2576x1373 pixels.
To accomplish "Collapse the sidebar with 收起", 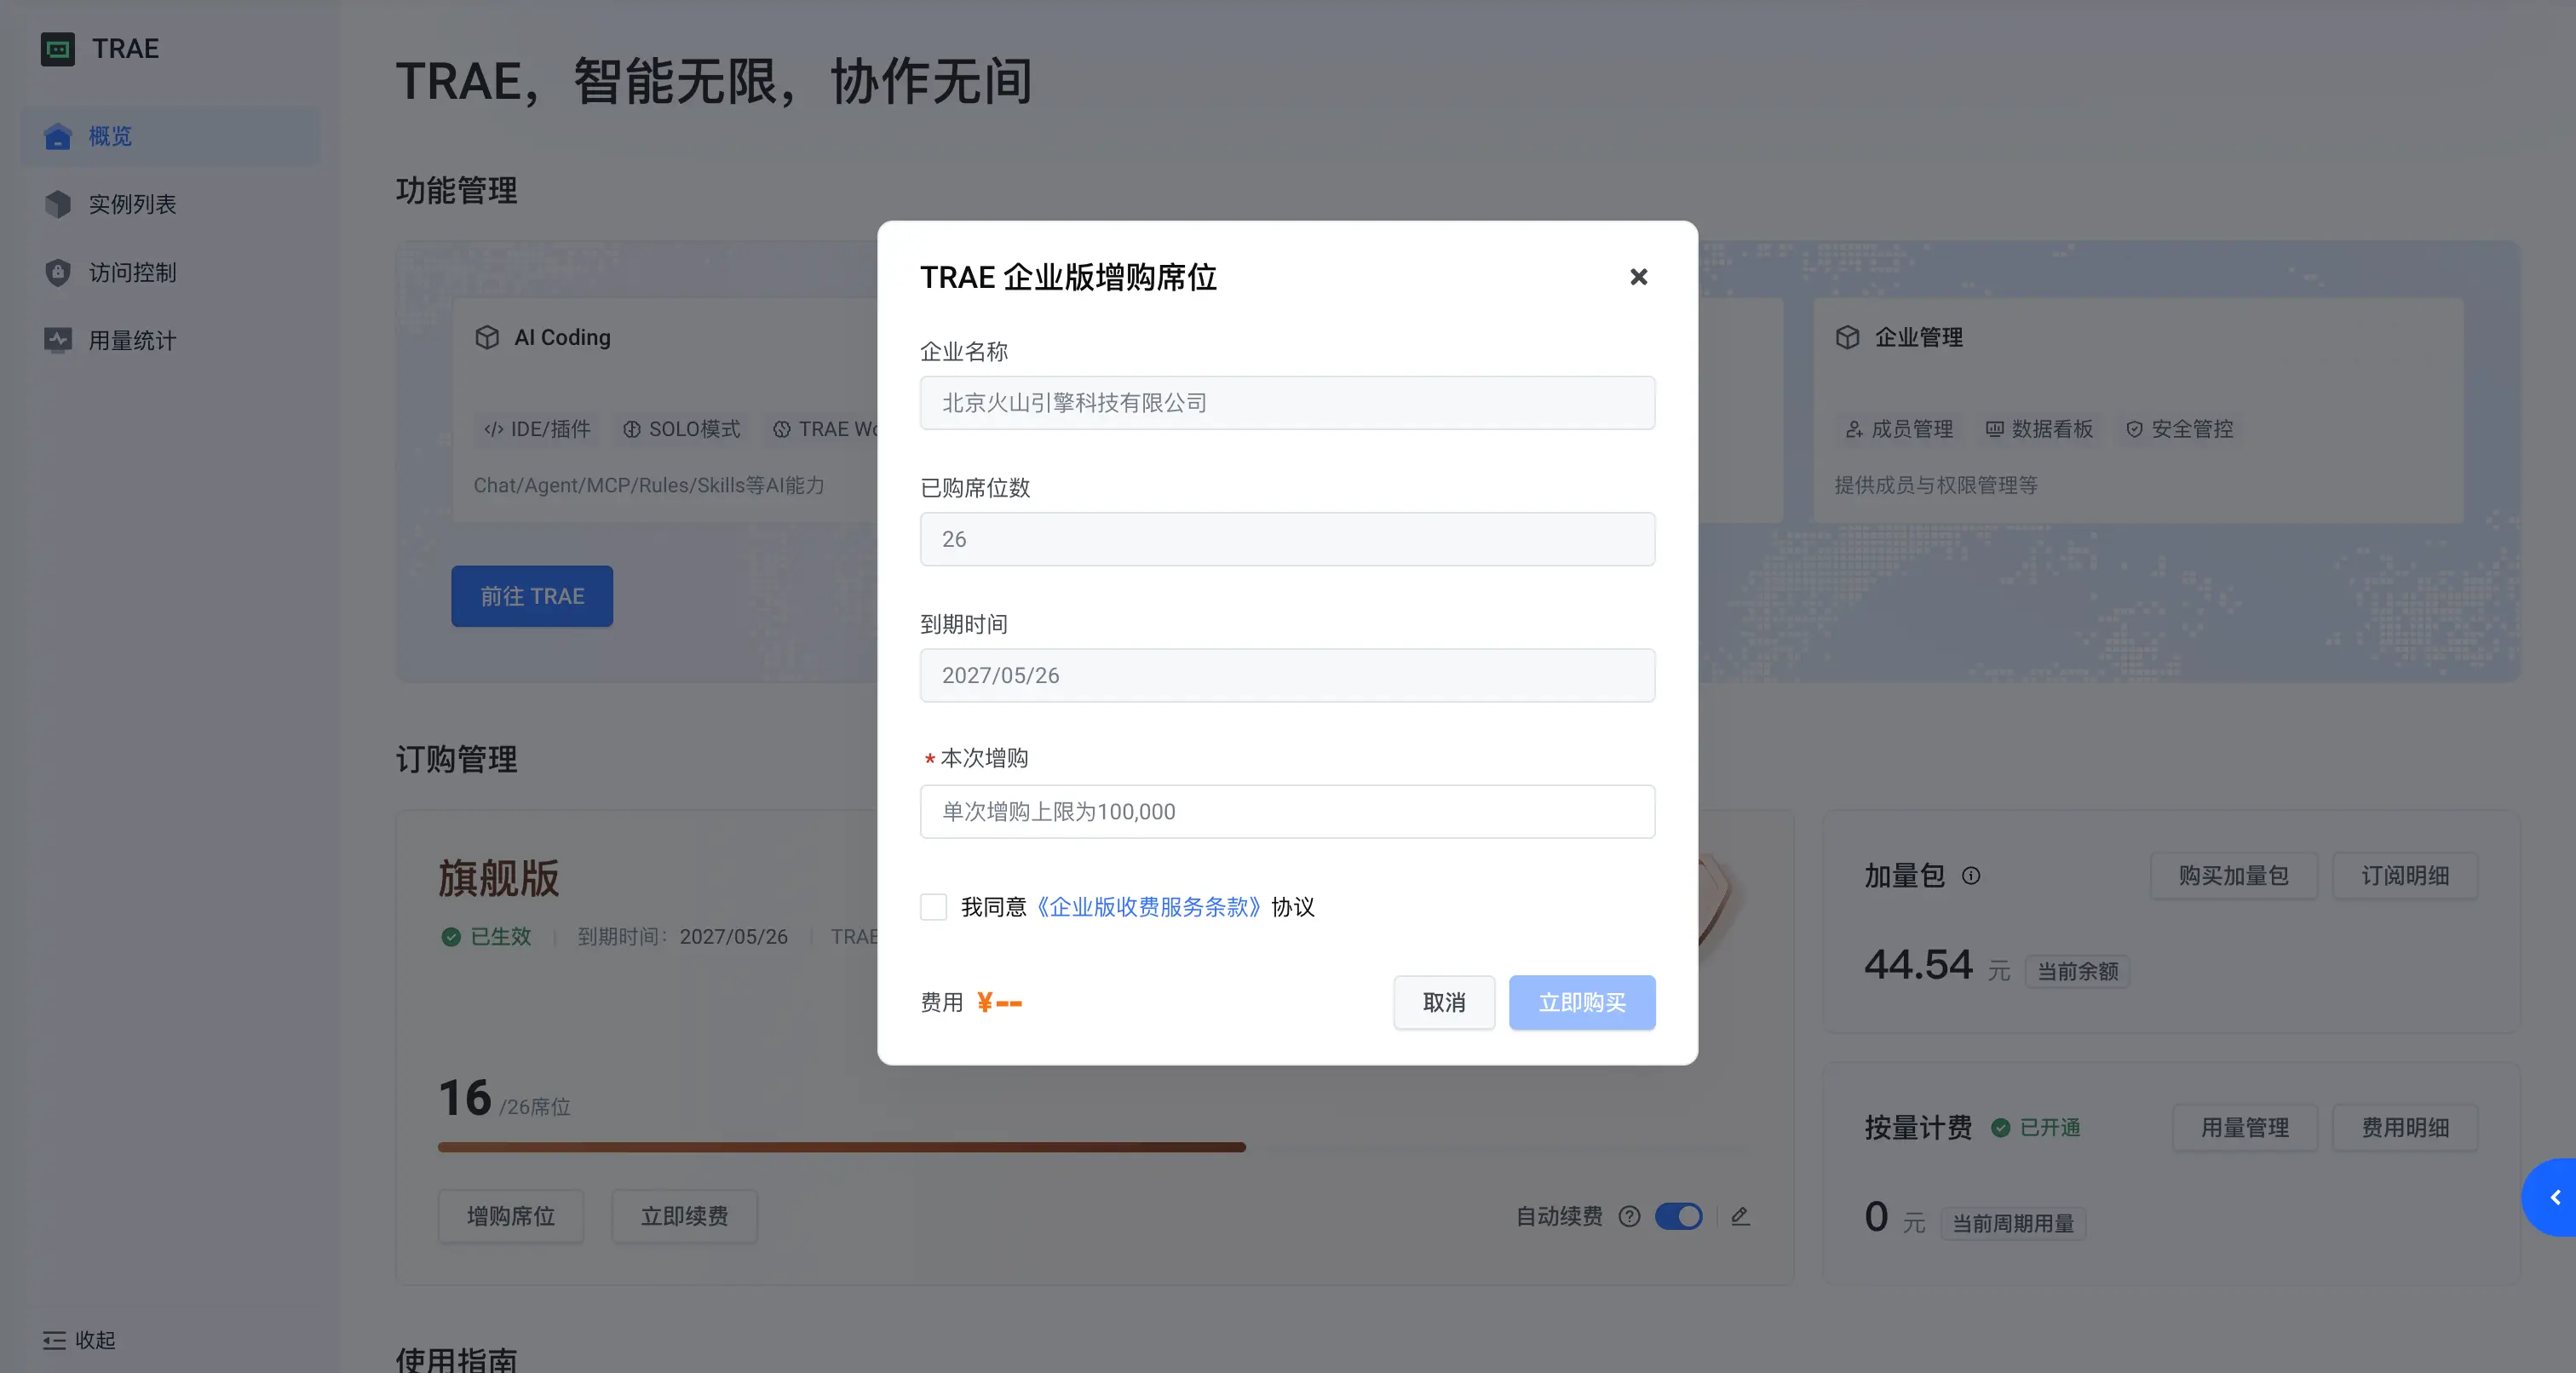I will 79,1340.
